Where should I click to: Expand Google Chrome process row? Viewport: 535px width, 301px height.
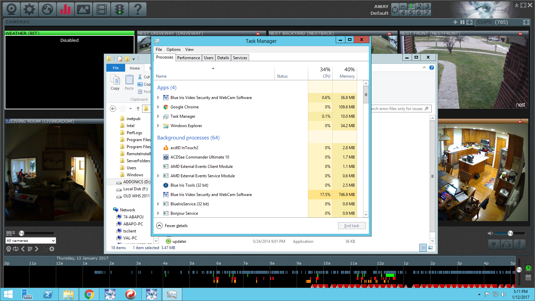pos(158,107)
